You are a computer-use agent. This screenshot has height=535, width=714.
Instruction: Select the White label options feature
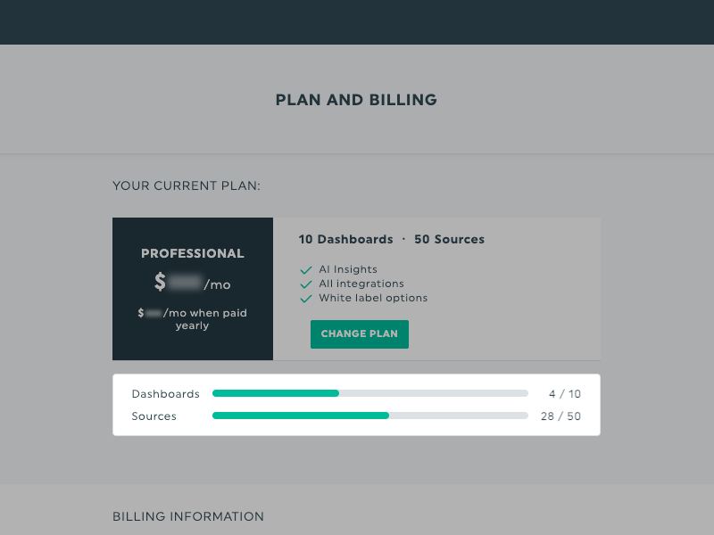point(373,298)
